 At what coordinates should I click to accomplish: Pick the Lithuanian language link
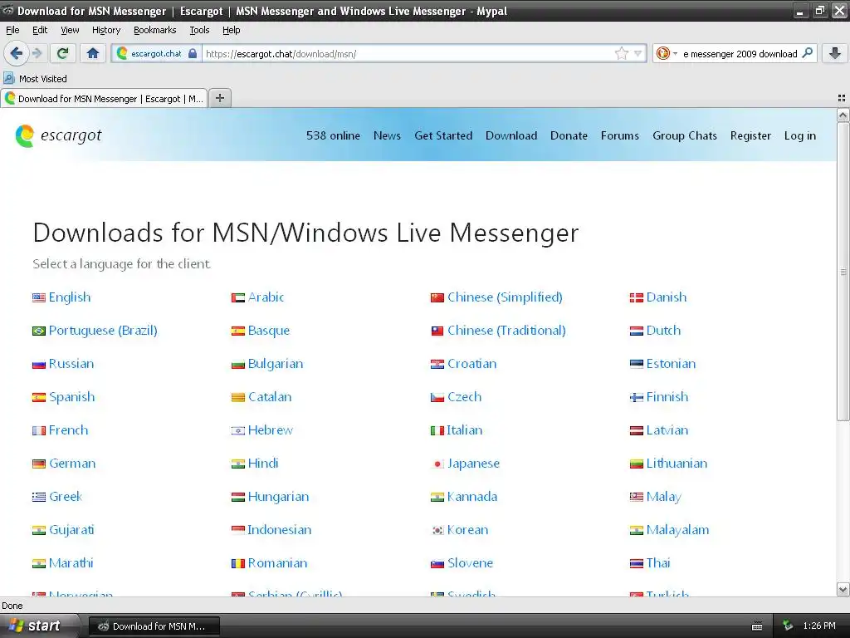tap(677, 464)
